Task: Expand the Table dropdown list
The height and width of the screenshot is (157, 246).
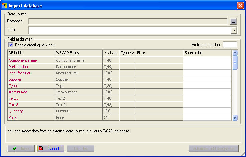Action: click(x=234, y=30)
